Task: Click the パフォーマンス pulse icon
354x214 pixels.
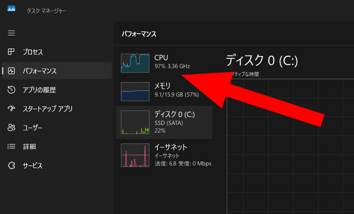Action: [x=11, y=71]
